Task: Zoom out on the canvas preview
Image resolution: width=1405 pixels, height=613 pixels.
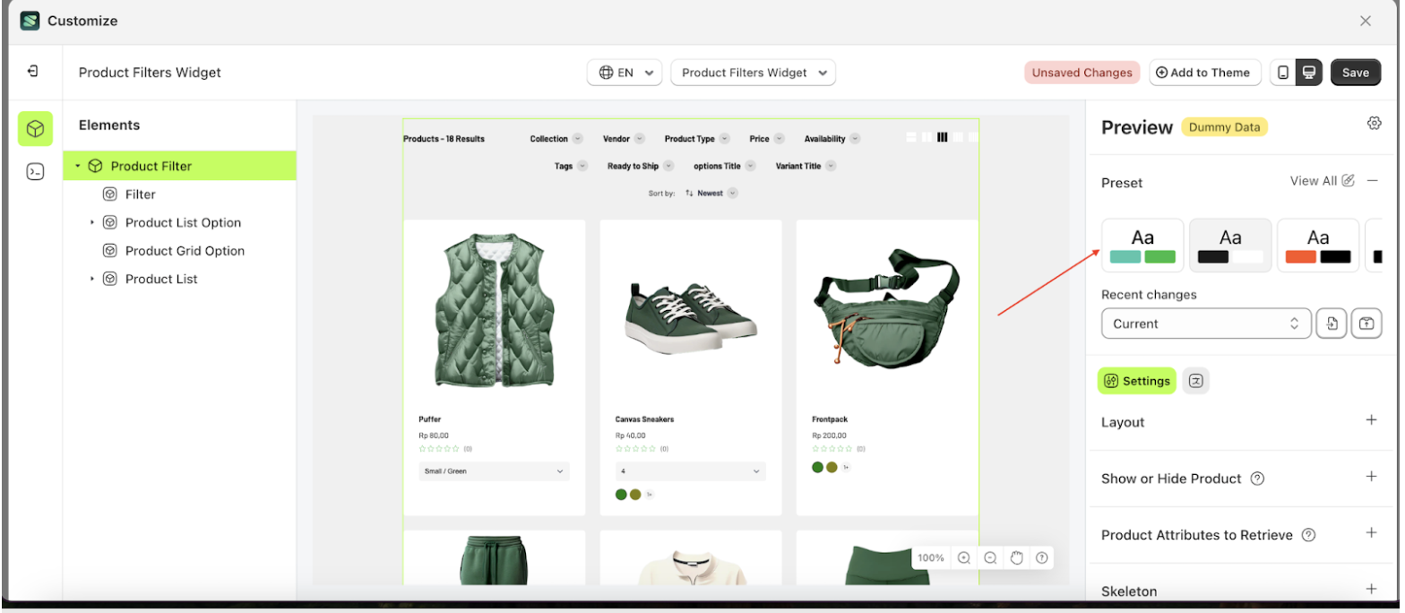Action: click(990, 557)
